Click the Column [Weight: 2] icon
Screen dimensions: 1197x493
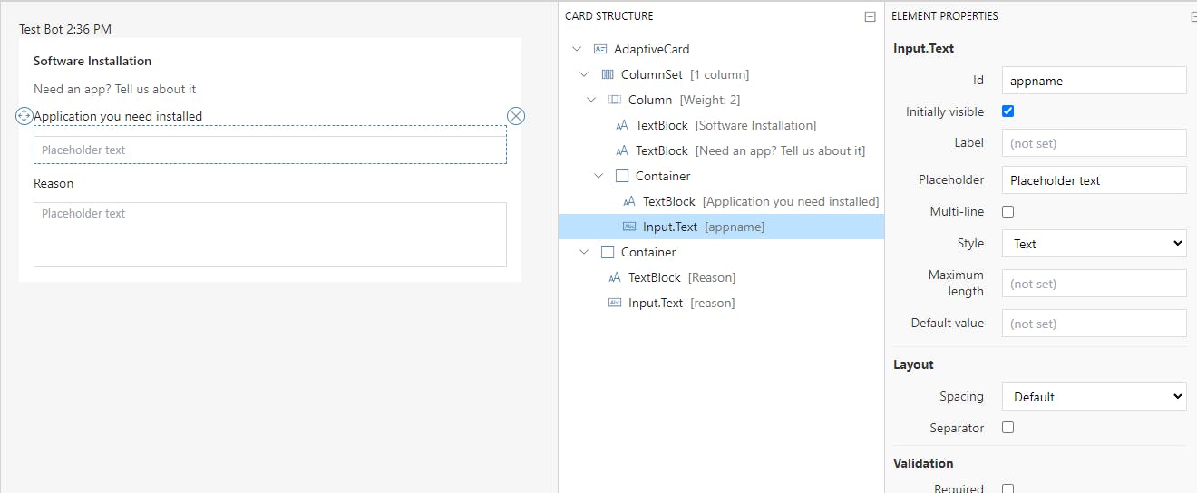point(614,100)
